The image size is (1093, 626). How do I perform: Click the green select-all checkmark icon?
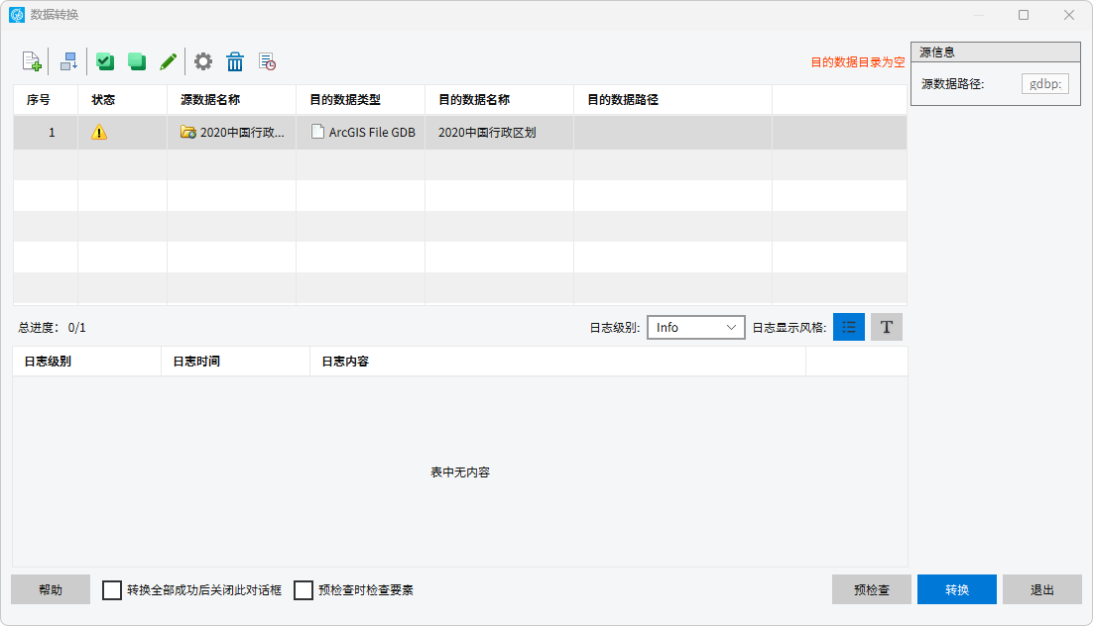(104, 61)
